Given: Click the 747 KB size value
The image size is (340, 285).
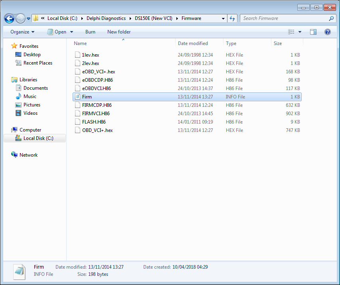Looking at the screenshot, I should 293,130.
